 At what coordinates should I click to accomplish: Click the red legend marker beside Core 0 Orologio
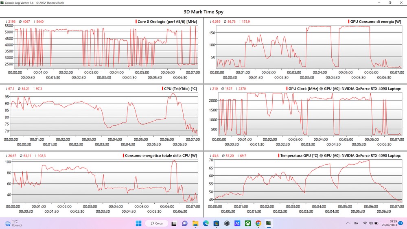pyautogui.click(x=136, y=22)
